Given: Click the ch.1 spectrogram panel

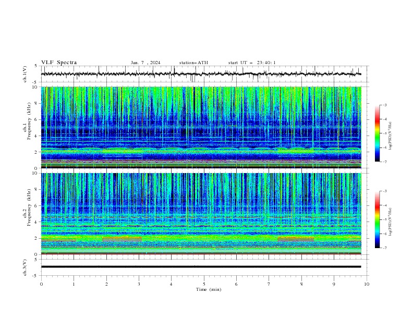Looking at the screenshot, I should pyautogui.click(x=201, y=127).
